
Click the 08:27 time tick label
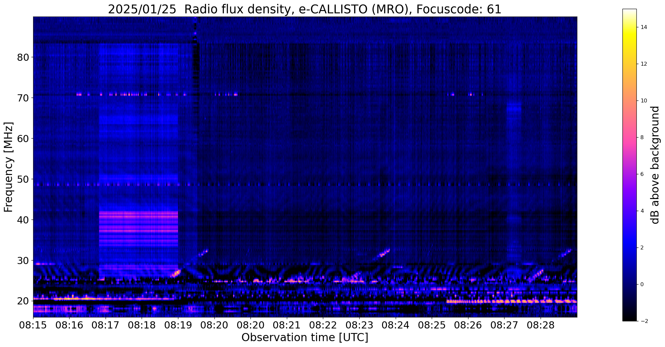pos(505,326)
